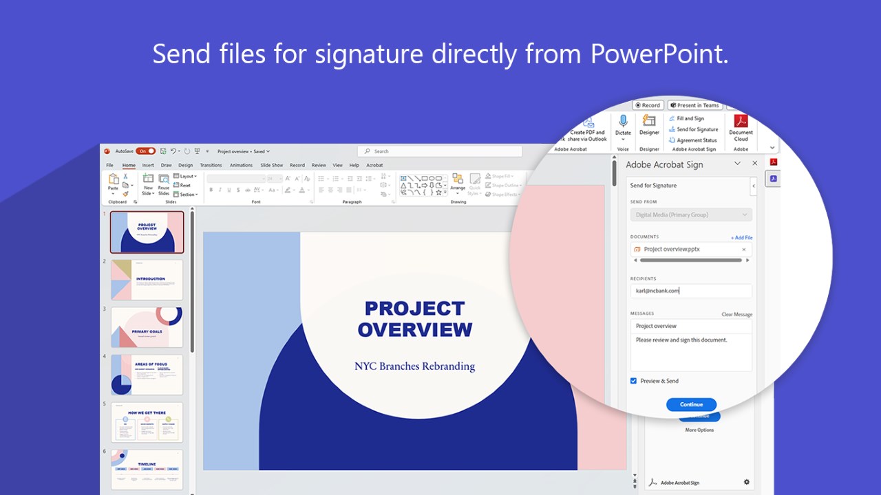Open Project overview file name dropdown
The height and width of the screenshot is (495, 881).
(x=244, y=151)
